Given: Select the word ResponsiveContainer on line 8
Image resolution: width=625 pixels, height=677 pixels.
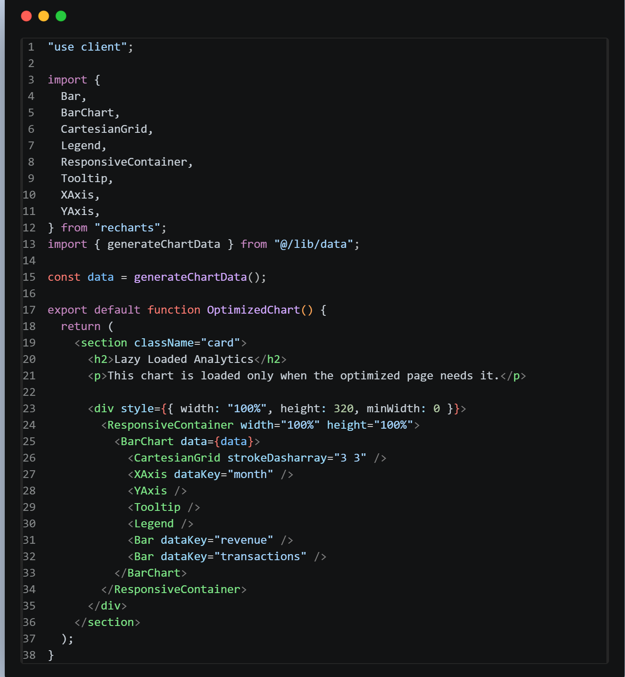Looking at the screenshot, I should click(x=124, y=162).
